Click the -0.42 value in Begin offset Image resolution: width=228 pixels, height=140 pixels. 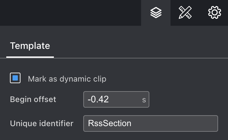coord(98,99)
